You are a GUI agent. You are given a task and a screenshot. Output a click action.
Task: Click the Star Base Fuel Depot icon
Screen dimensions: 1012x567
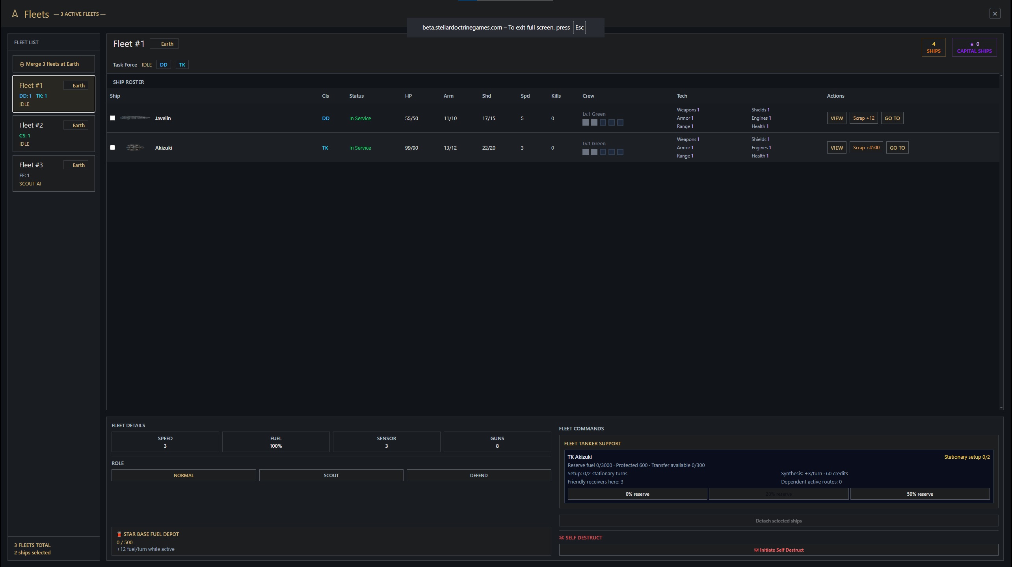119,534
